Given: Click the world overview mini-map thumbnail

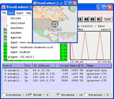Looking at the screenshot, I should pos(67,37).
